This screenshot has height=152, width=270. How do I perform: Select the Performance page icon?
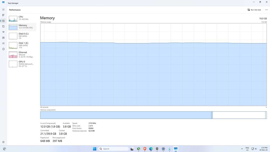[x=3, y=21]
